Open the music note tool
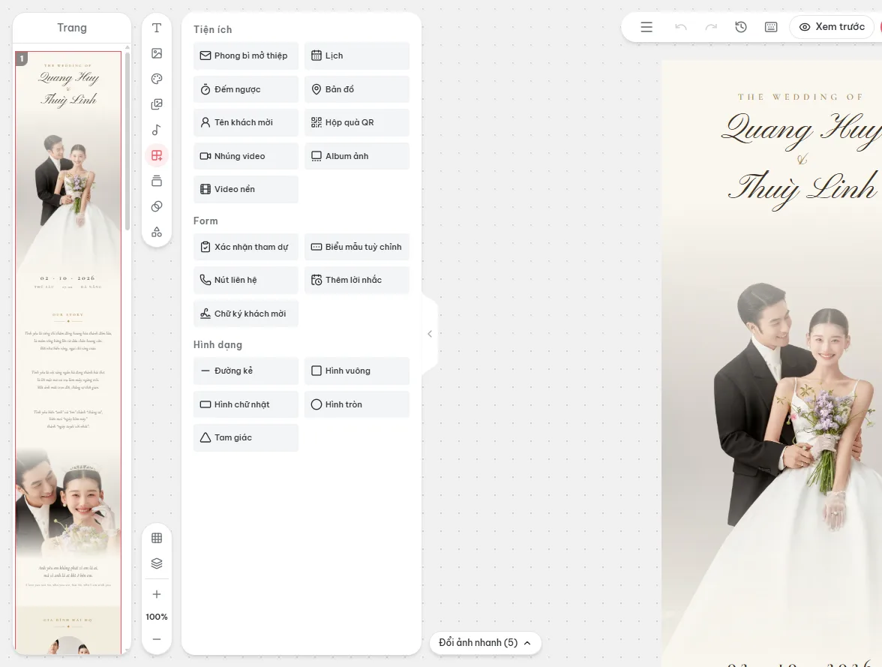882x667 pixels. 157,130
